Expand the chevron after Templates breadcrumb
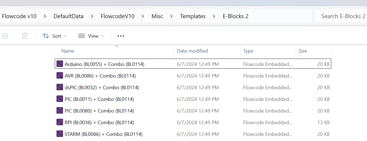 (214, 16)
